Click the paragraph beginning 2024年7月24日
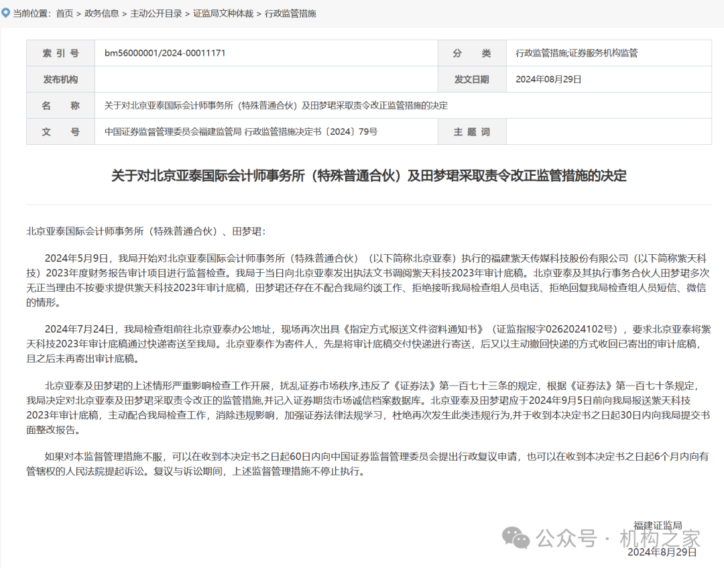The image size is (724, 568). tap(369, 344)
